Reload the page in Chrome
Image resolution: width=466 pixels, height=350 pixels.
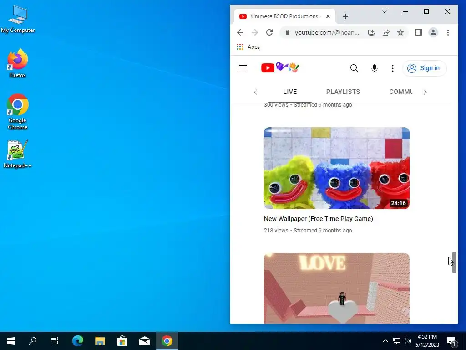[x=269, y=32]
